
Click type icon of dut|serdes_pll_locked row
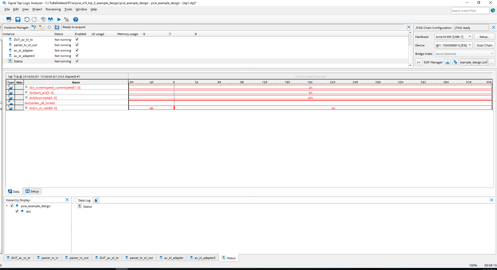click(x=10, y=103)
